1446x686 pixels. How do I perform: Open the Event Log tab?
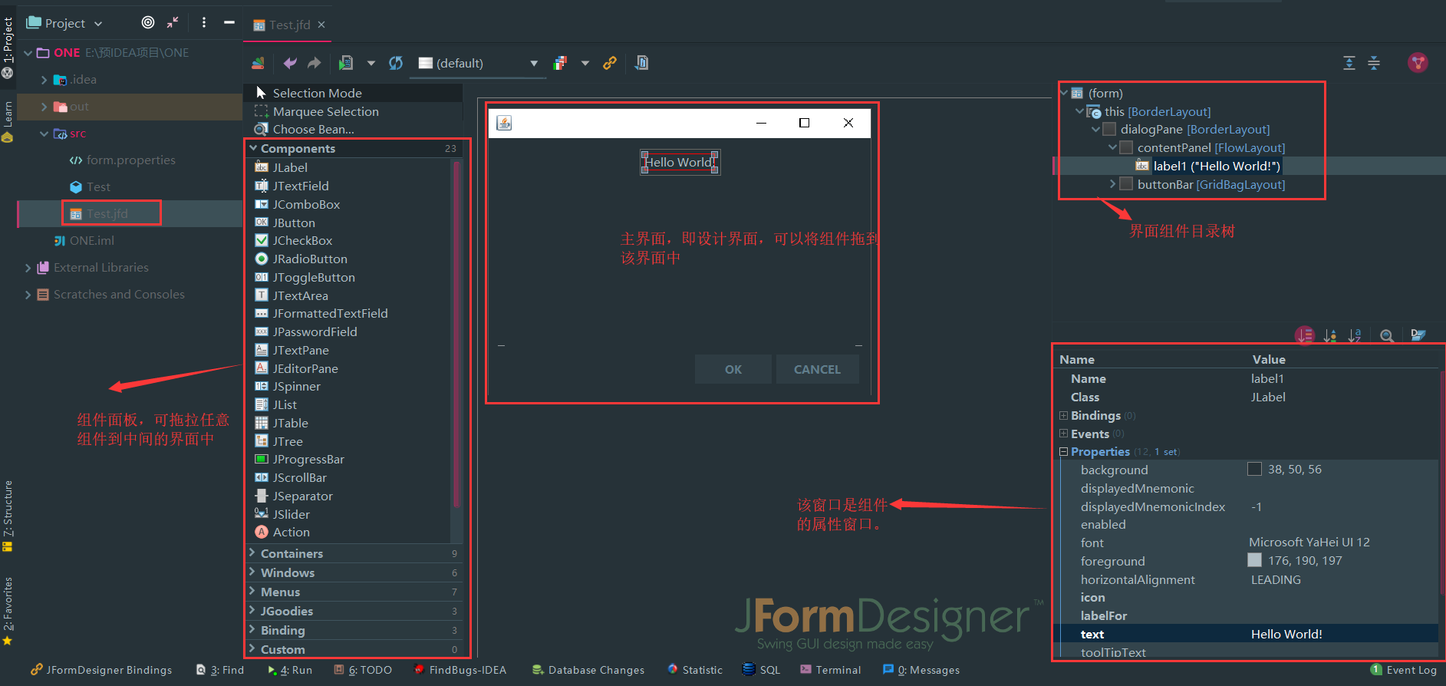pyautogui.click(x=1403, y=670)
